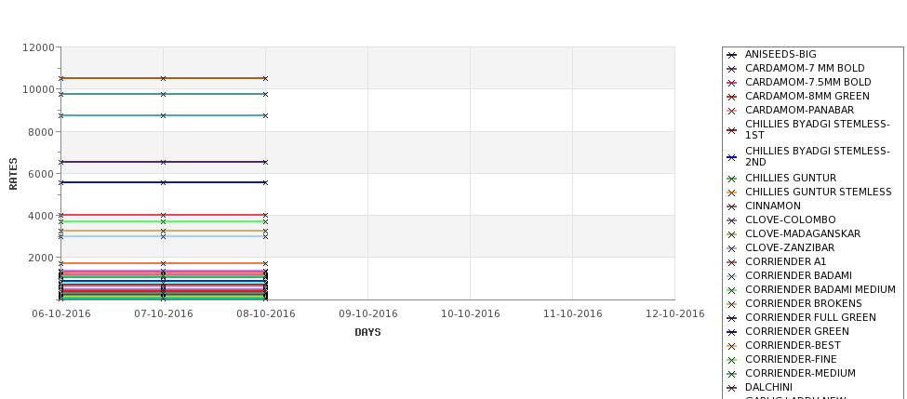Click the CORRIENDER-BEST orange legend marker
The width and height of the screenshot is (907, 399).
point(731,346)
